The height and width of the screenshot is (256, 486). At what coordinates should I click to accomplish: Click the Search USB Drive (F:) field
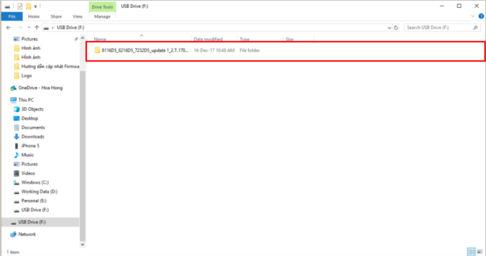[x=436, y=27]
